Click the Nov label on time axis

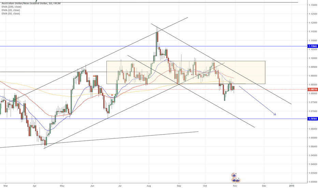[x=235, y=186]
